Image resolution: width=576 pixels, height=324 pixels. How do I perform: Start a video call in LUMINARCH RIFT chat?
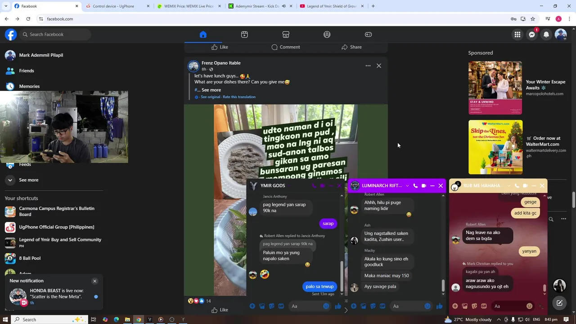tap(424, 186)
